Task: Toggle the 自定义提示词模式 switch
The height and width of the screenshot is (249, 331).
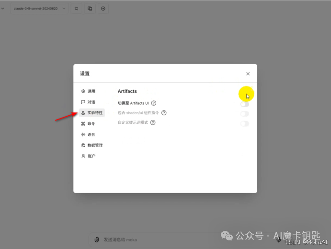Action: (245, 123)
